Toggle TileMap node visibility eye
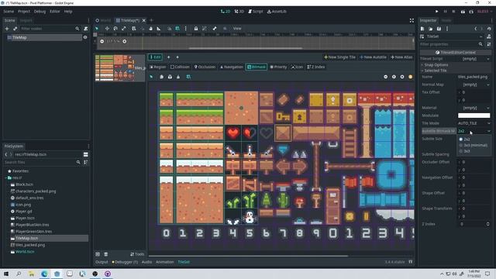This screenshot has width=496, height=279. [x=85, y=37]
